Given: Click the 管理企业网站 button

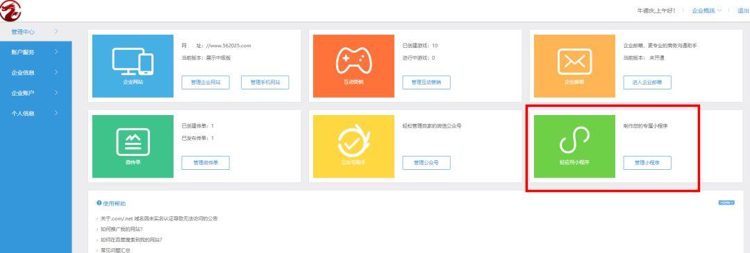Looking at the screenshot, I should pos(205,82).
